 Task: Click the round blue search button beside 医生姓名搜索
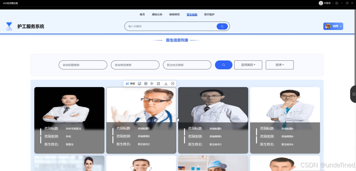tap(224, 65)
